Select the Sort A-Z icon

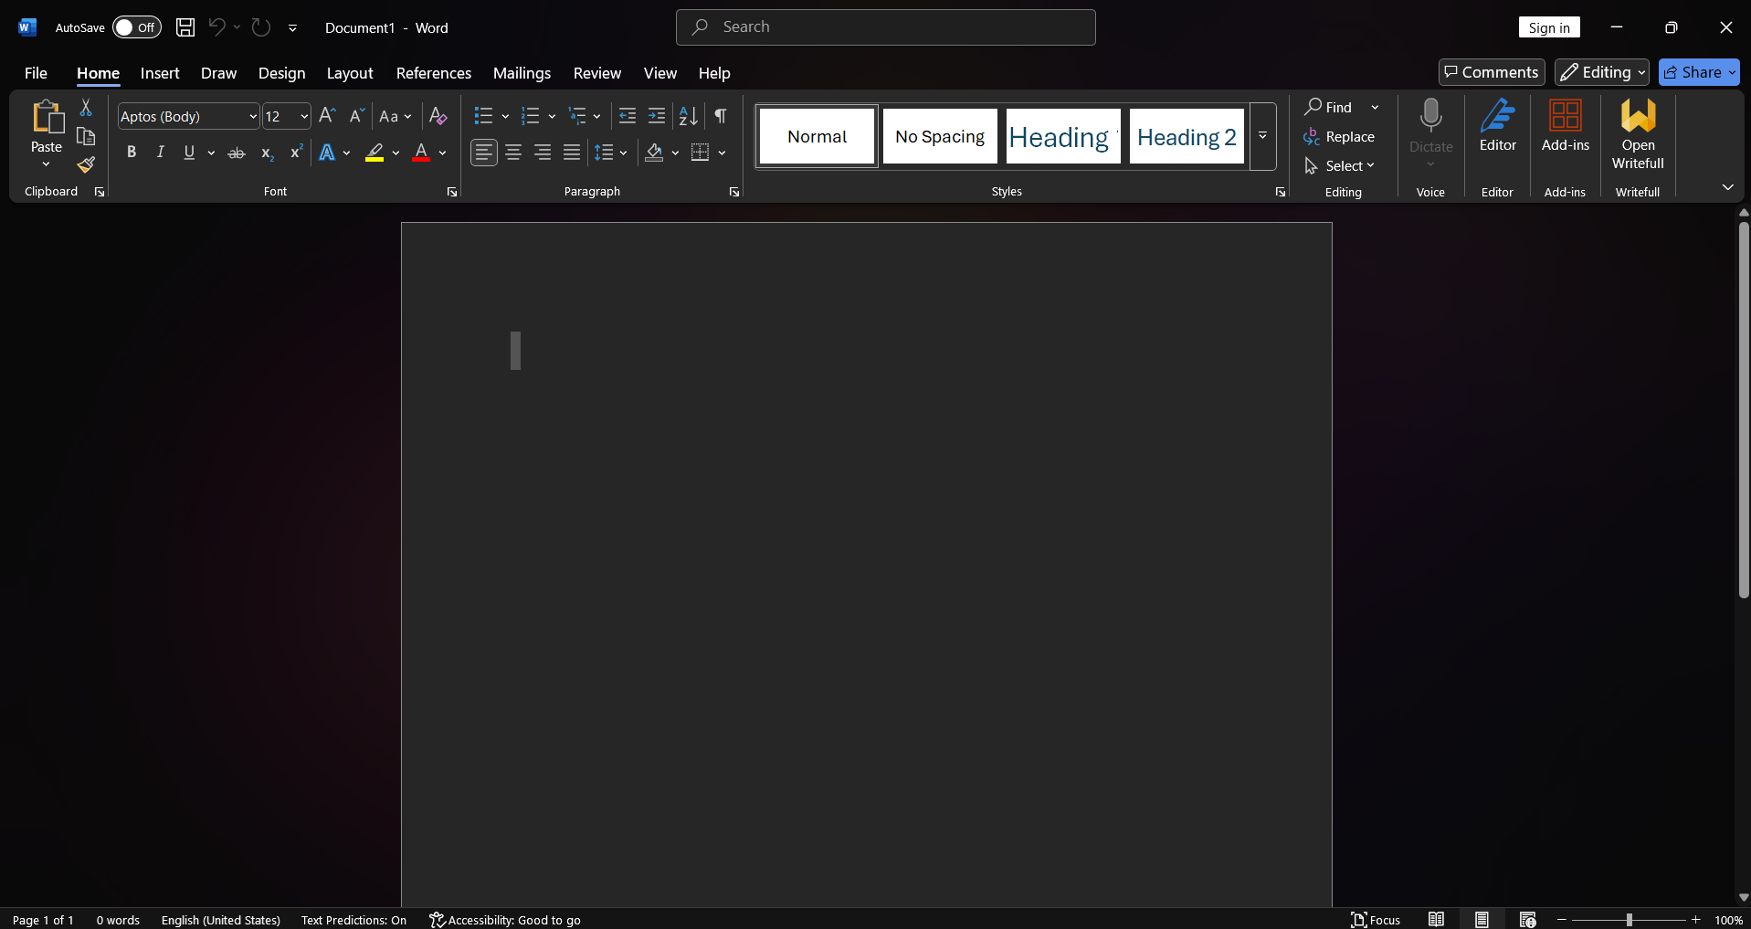tap(689, 116)
